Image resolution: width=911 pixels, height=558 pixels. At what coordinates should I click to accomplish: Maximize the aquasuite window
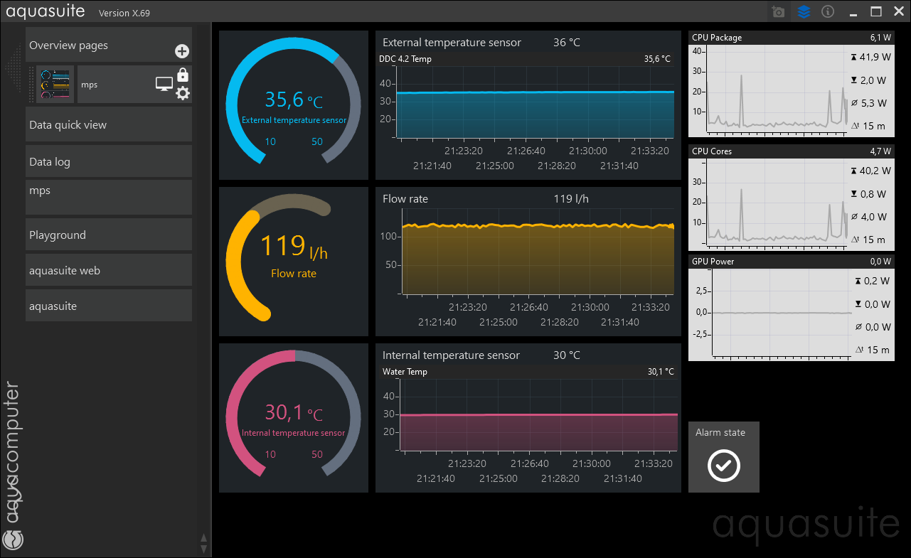[876, 11]
